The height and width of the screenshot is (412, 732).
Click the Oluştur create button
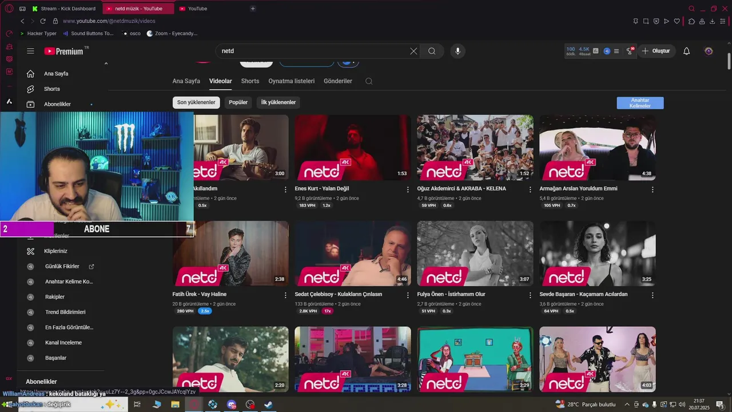[x=657, y=51]
